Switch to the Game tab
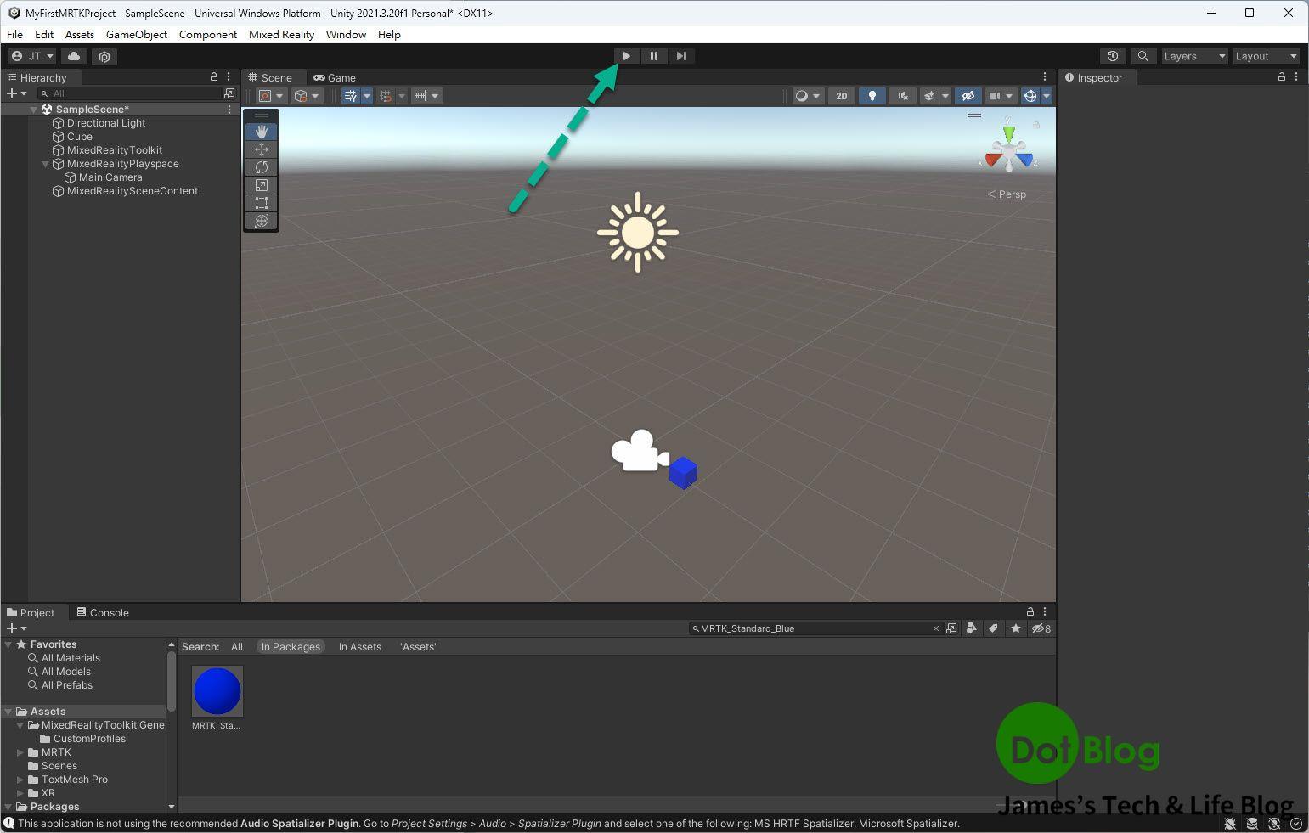1309x833 pixels. pyautogui.click(x=335, y=77)
